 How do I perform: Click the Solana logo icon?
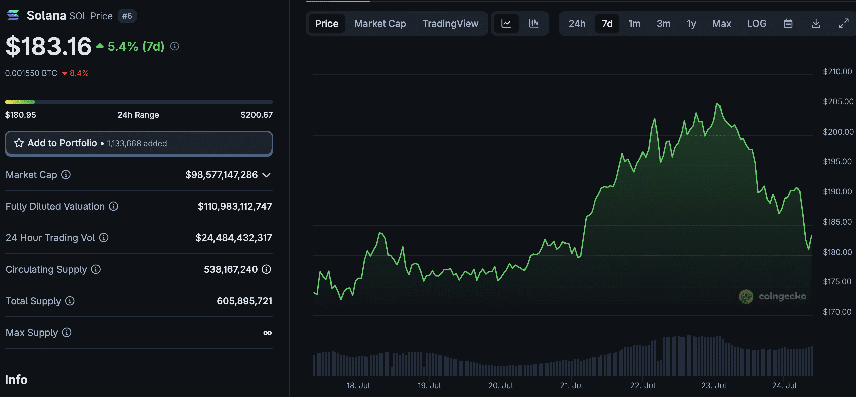click(x=13, y=15)
